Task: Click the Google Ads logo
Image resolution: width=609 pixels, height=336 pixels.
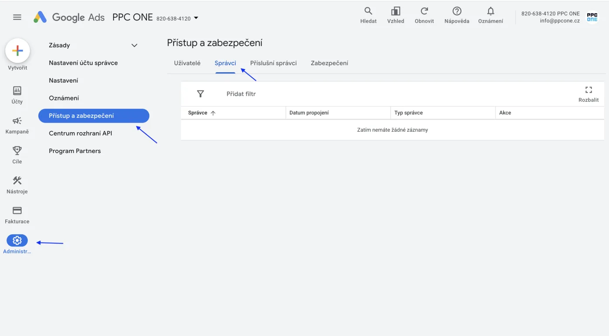Action: tap(69, 17)
